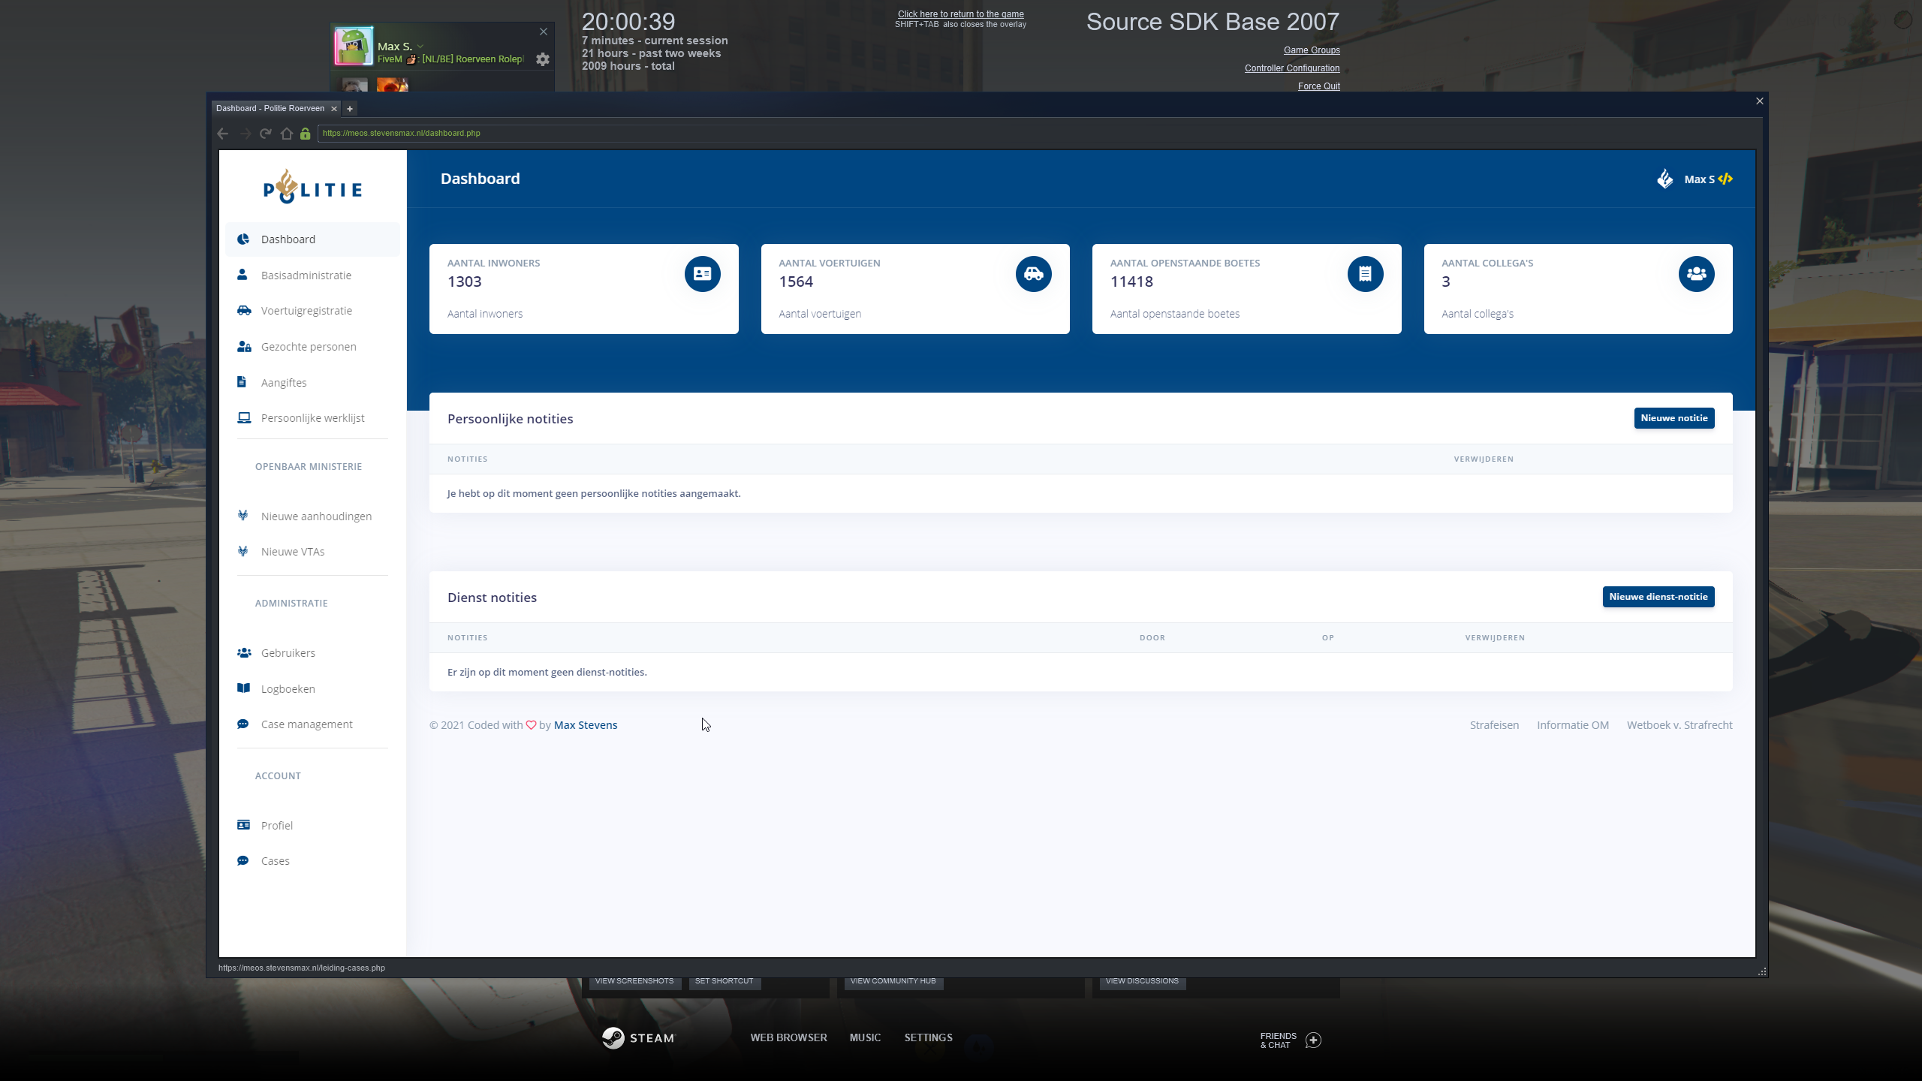Screen dimensions: 1922x1081
Task: Open Max S user menu top right
Action: coord(1699,179)
